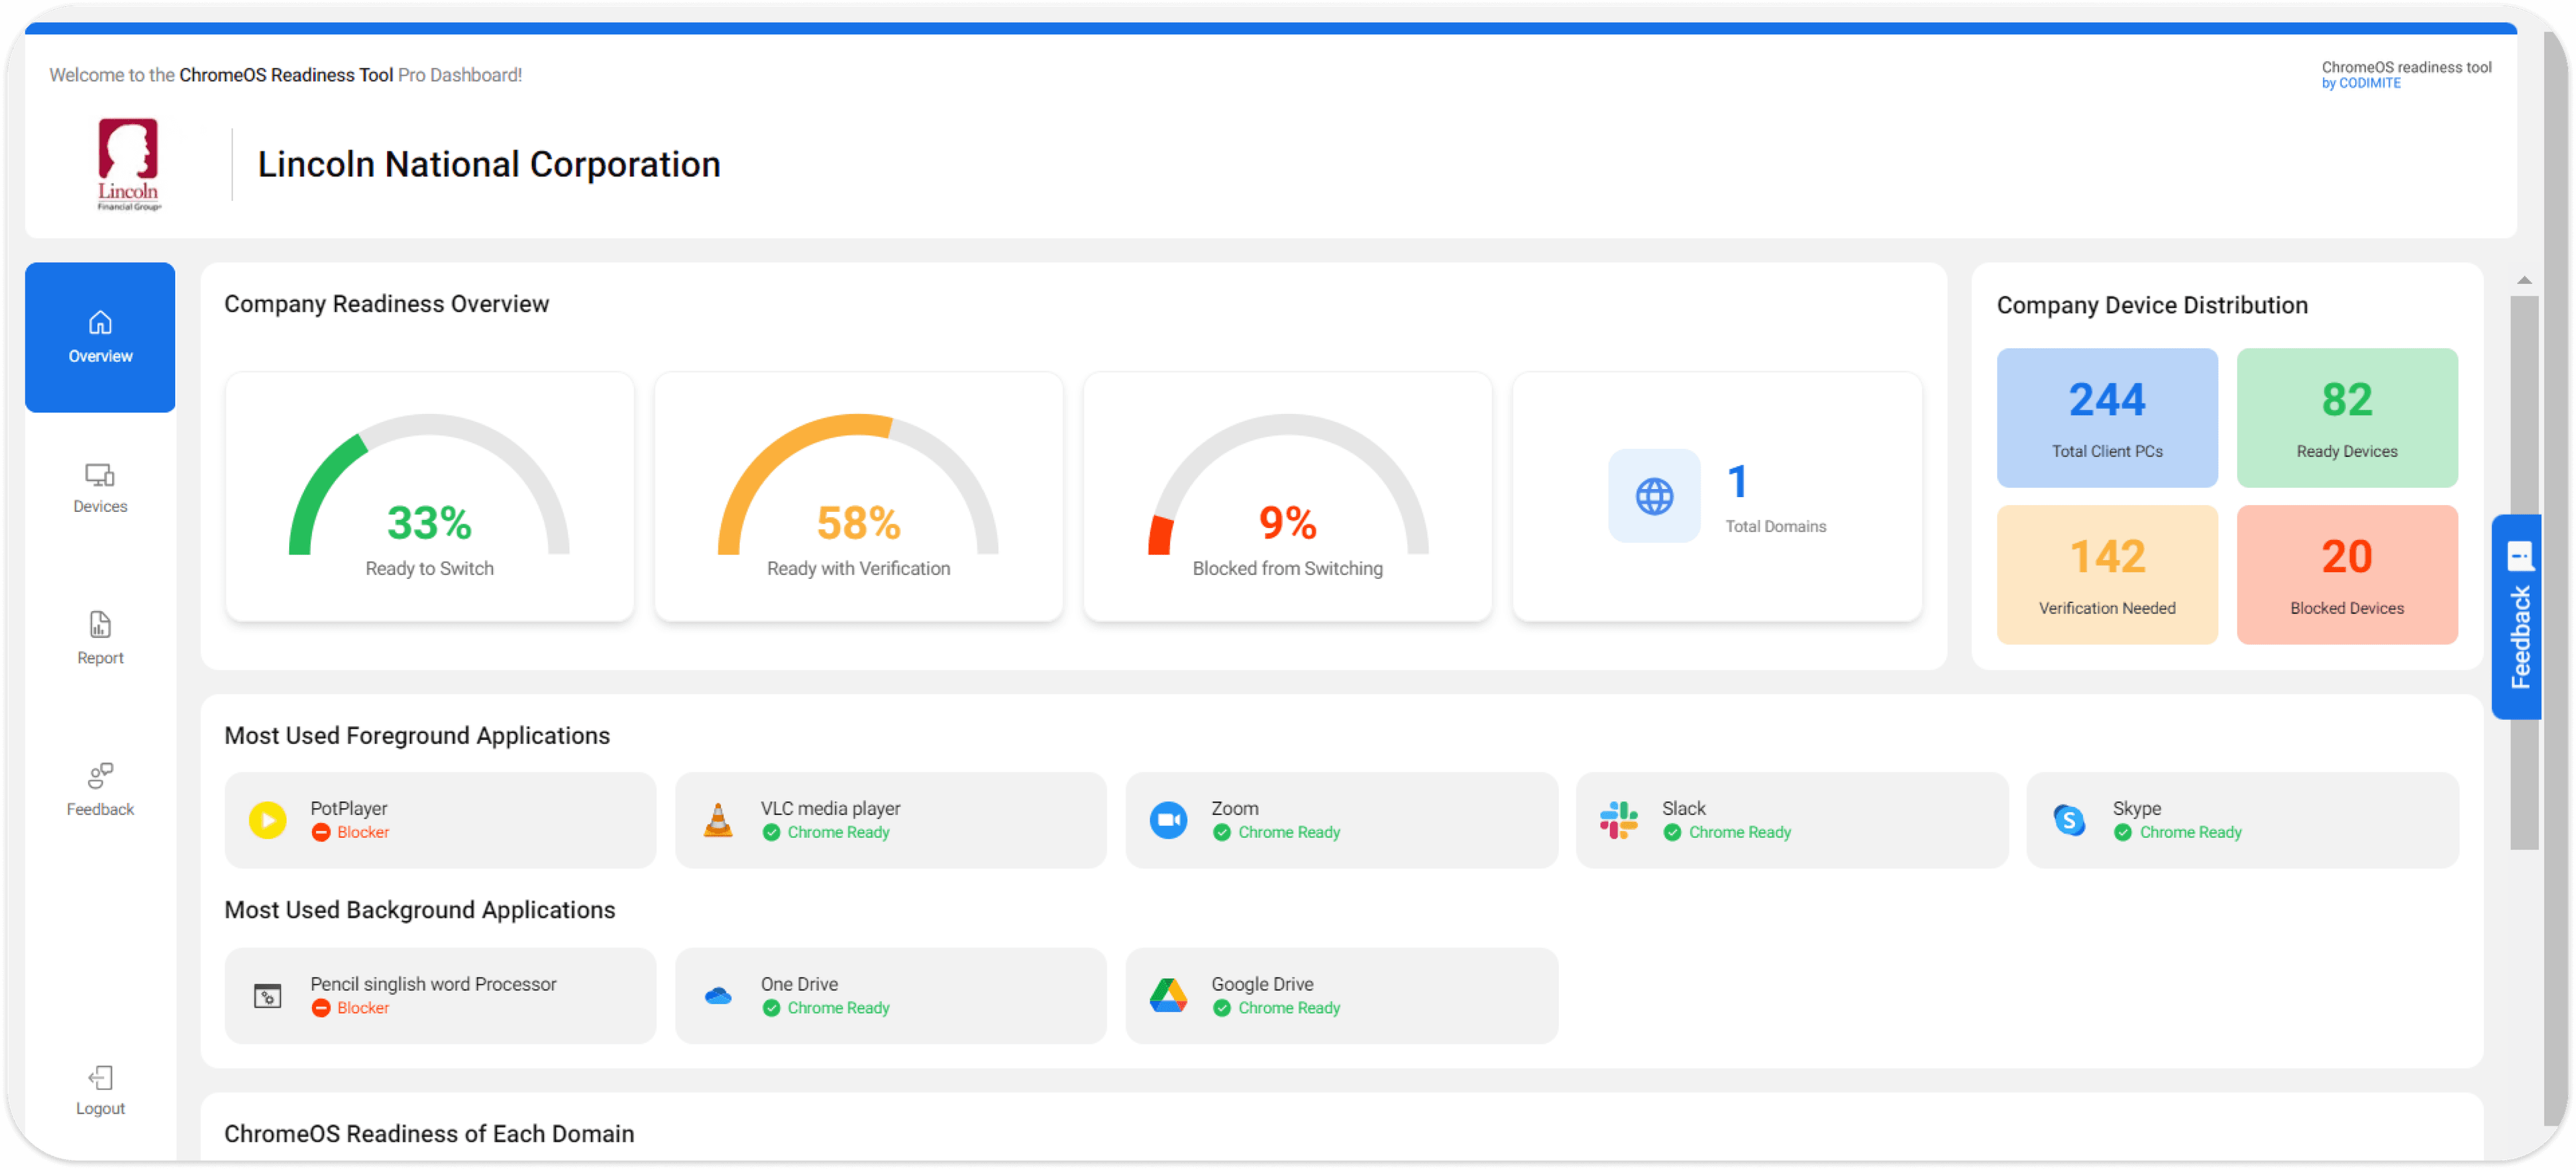The image size is (2576, 1170).
Task: Click the 'One Drive' app name
Action: [x=799, y=984]
